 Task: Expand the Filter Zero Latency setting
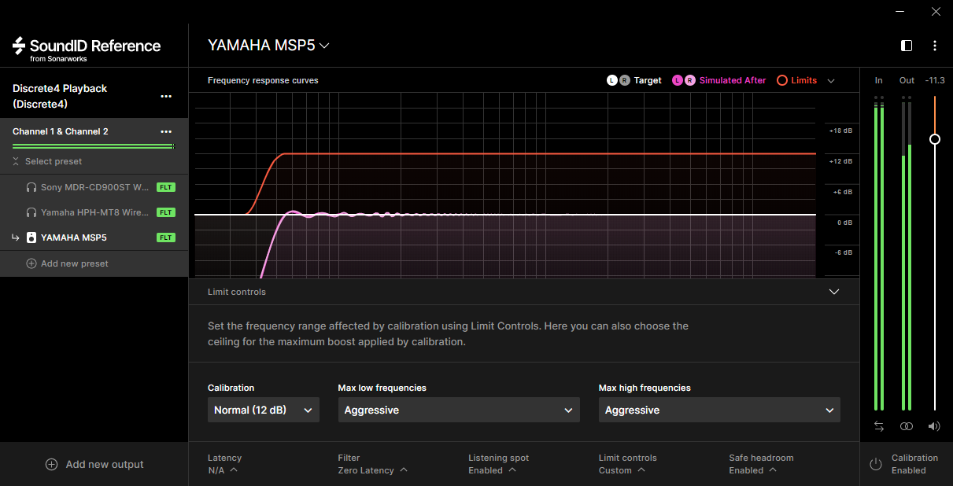point(372,464)
